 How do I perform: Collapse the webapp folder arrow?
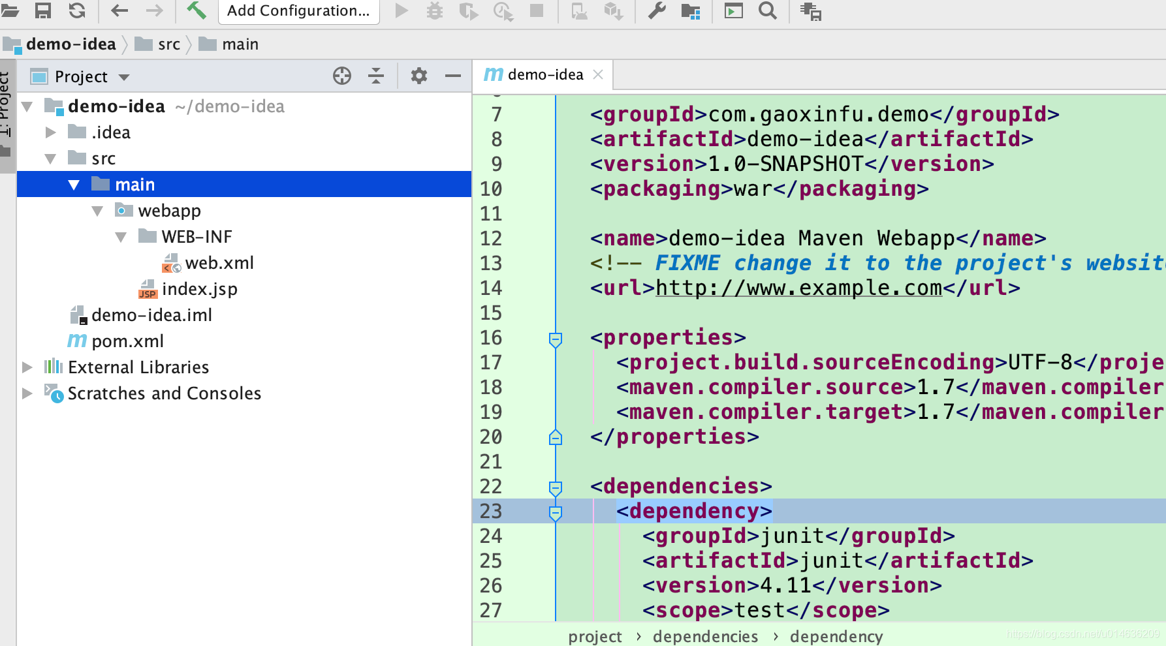coord(97,211)
